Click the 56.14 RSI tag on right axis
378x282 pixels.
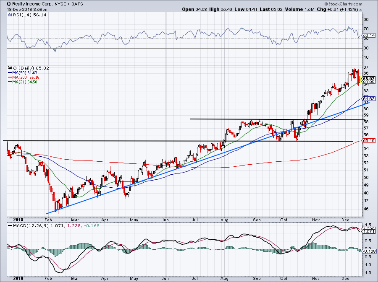click(x=369, y=35)
